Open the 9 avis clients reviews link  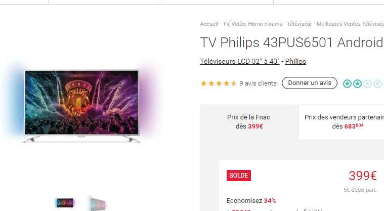(258, 83)
